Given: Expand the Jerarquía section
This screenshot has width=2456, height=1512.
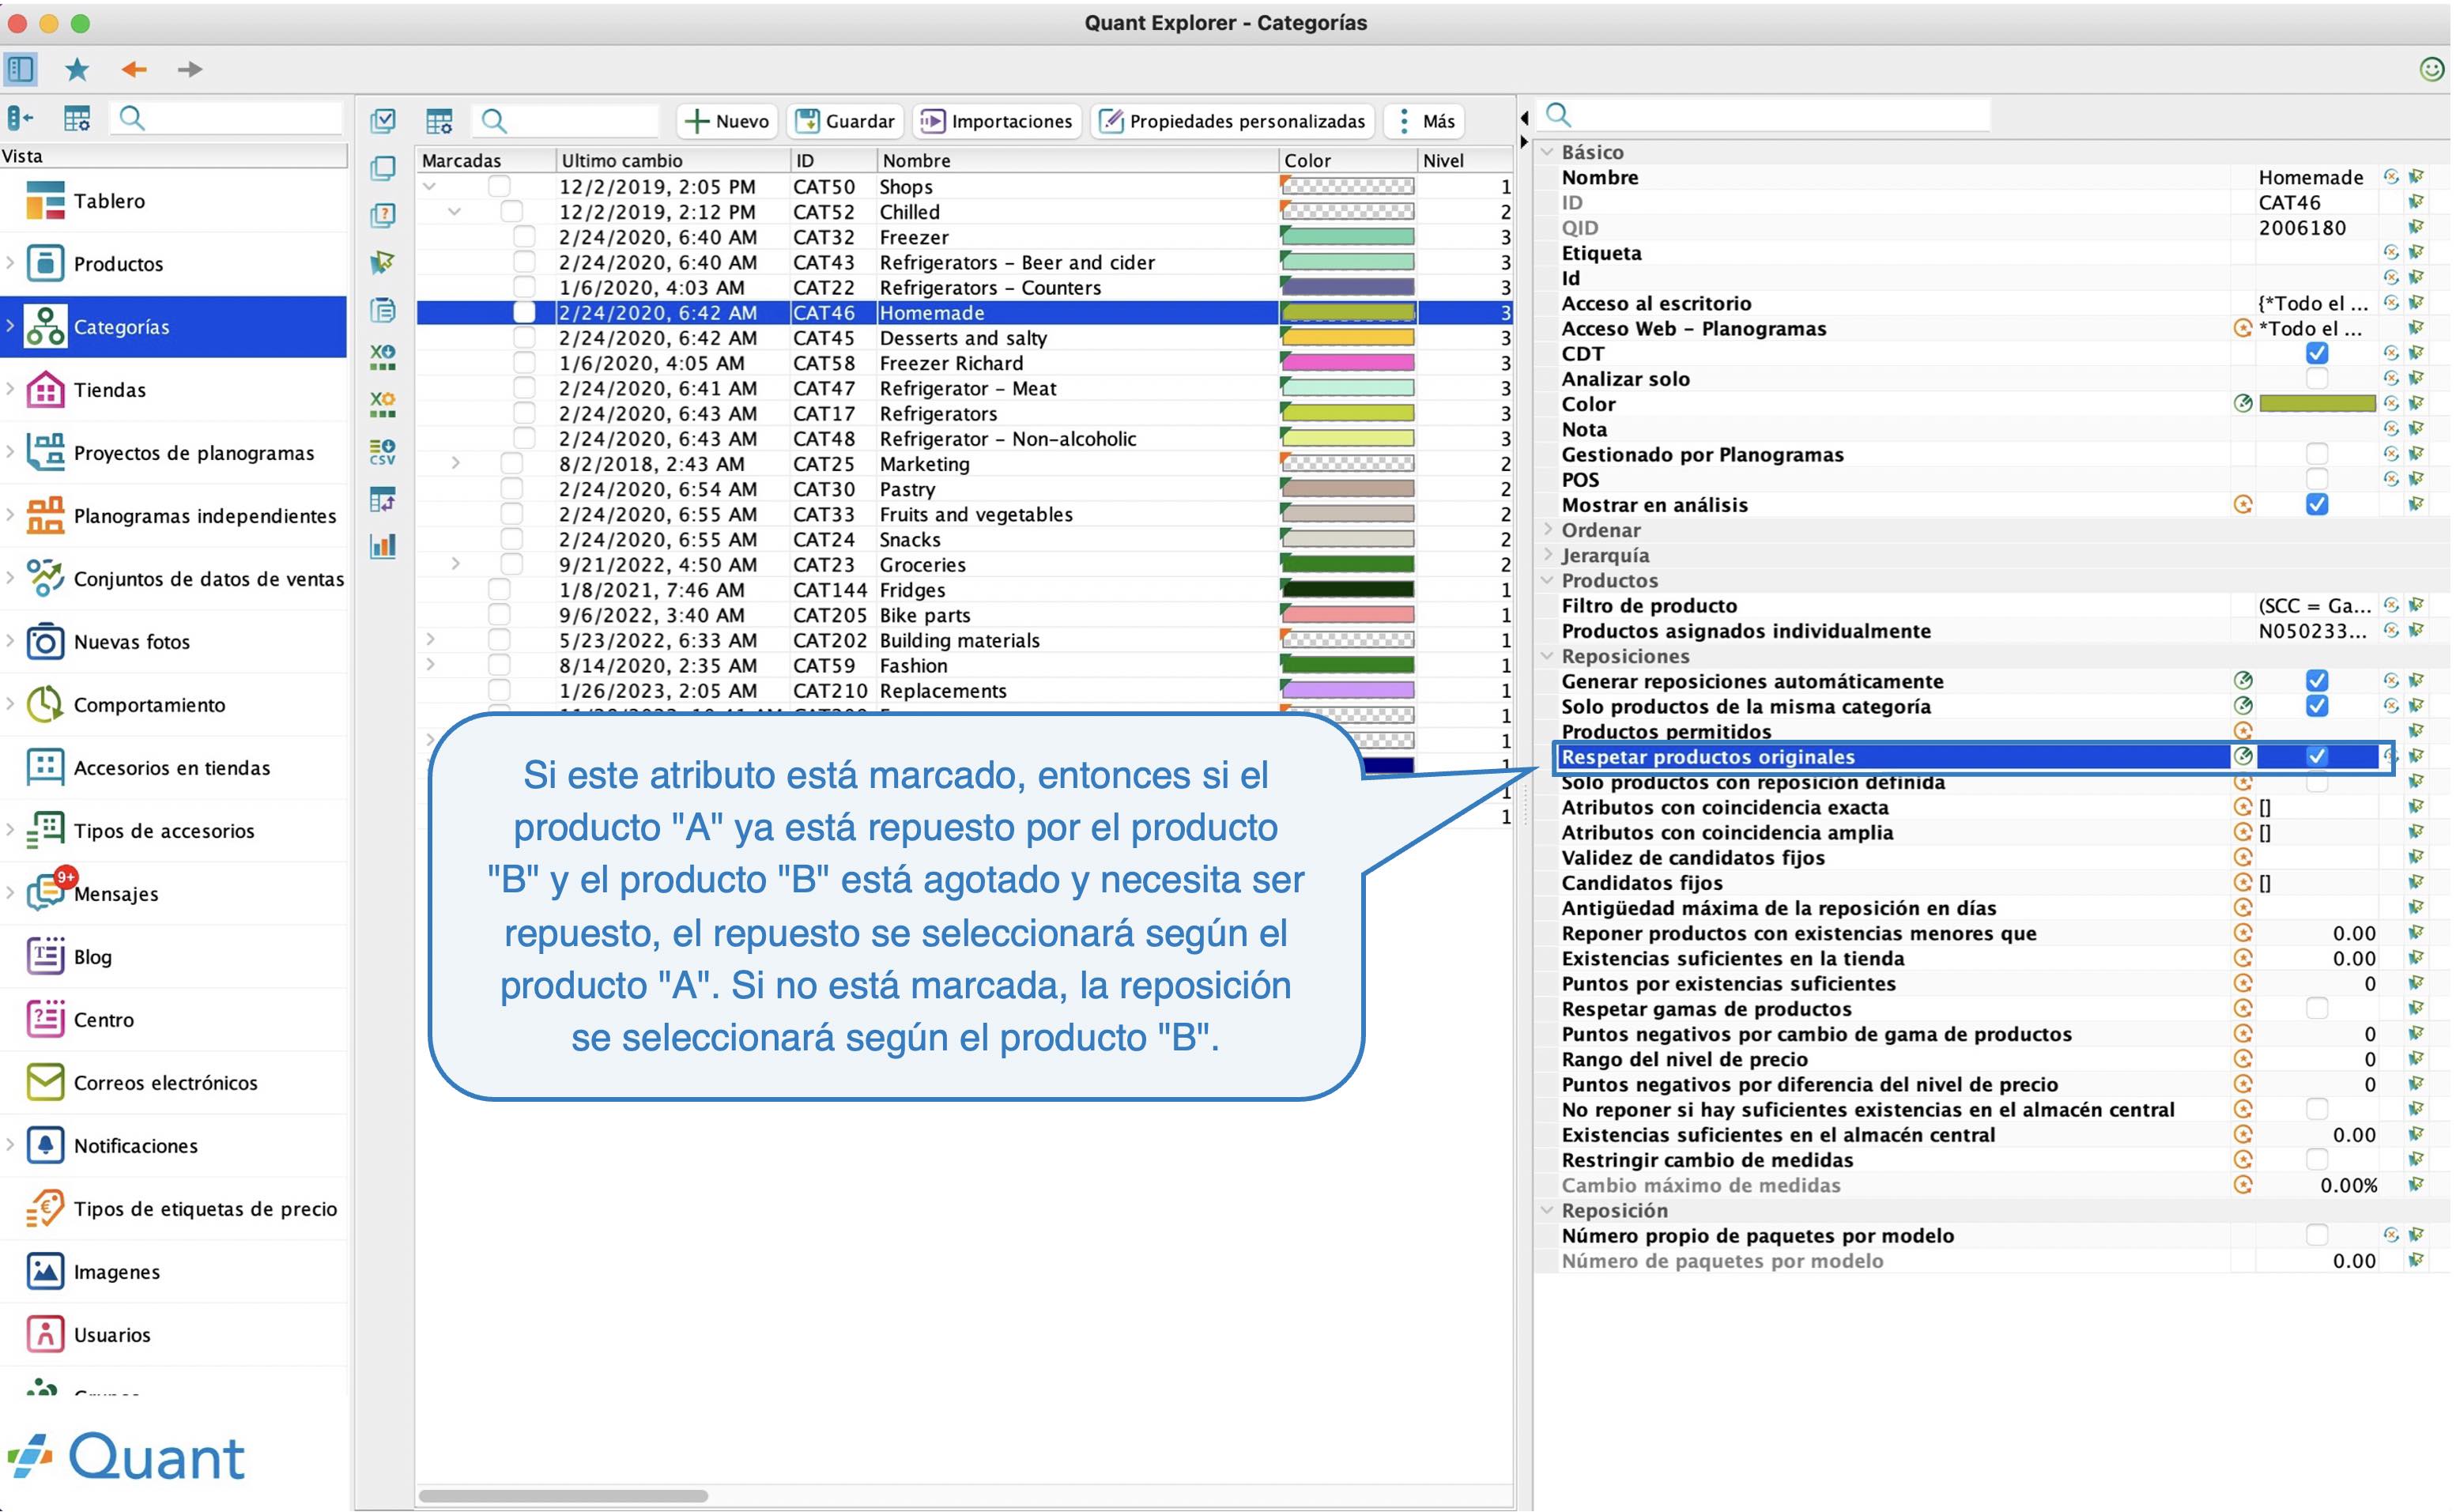Looking at the screenshot, I should (x=1547, y=554).
